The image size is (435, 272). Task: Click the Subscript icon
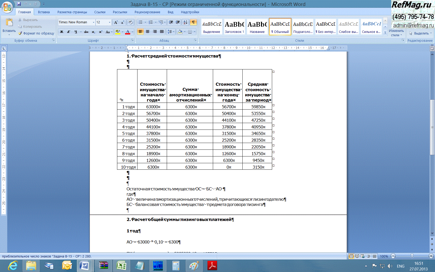[x=93, y=32]
